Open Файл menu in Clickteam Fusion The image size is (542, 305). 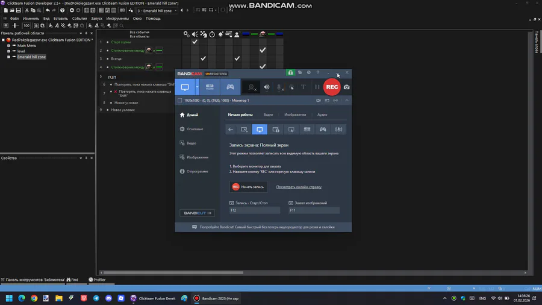click(14, 19)
